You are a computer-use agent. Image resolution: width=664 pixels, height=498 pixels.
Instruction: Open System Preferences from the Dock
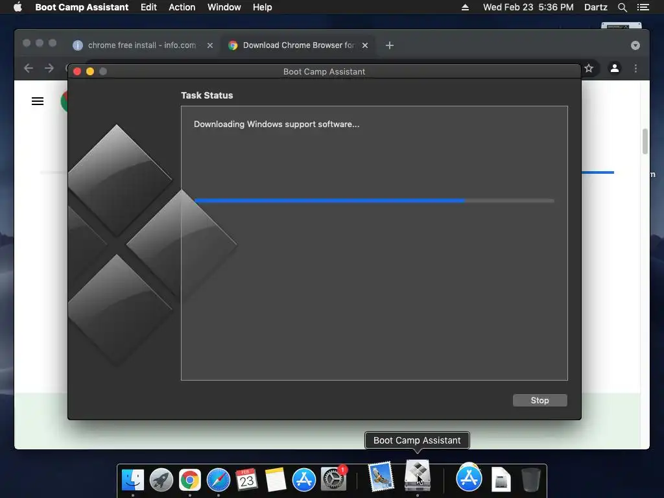[333, 479]
